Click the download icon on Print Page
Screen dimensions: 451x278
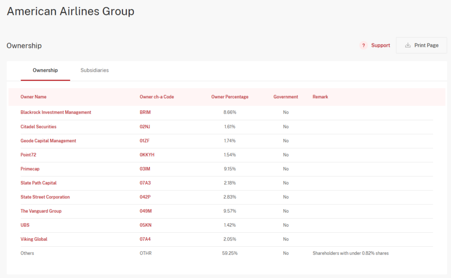coord(408,45)
